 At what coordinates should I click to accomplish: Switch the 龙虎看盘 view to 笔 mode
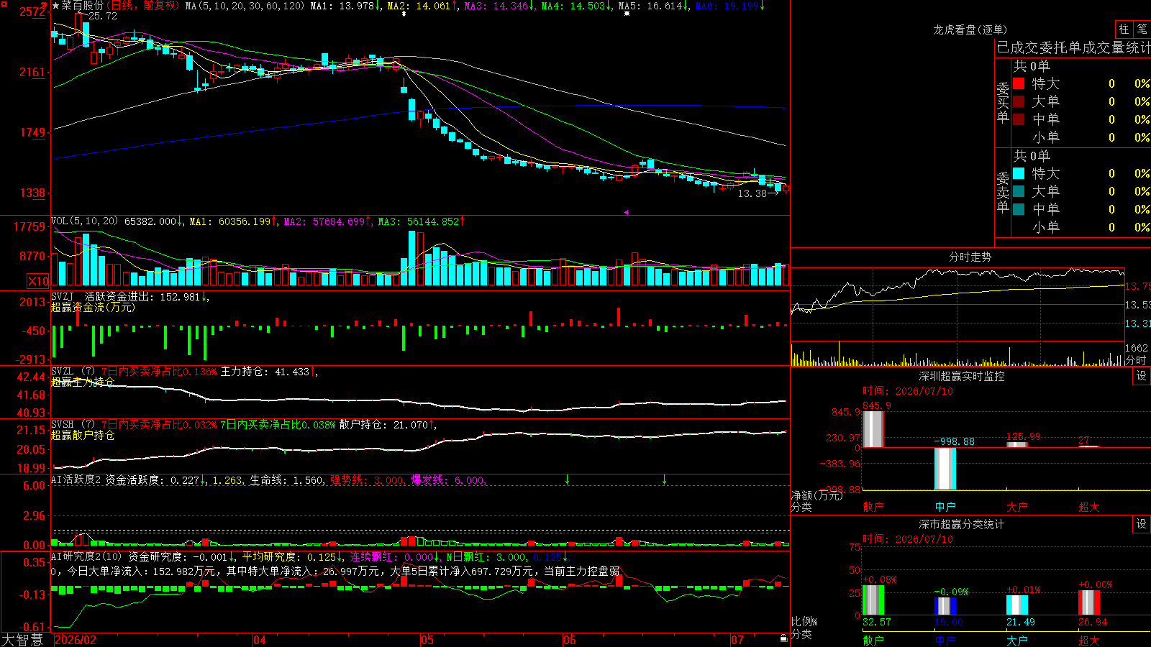tap(1142, 29)
